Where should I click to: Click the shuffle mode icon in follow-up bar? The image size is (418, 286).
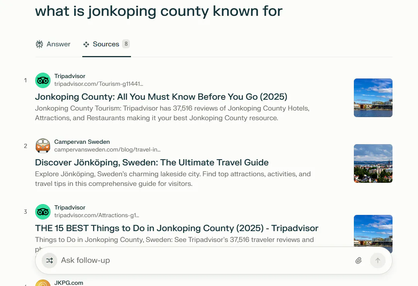(49, 260)
